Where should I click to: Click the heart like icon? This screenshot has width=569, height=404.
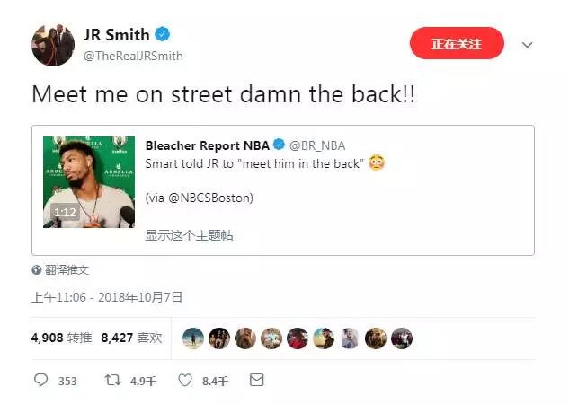pos(185,380)
